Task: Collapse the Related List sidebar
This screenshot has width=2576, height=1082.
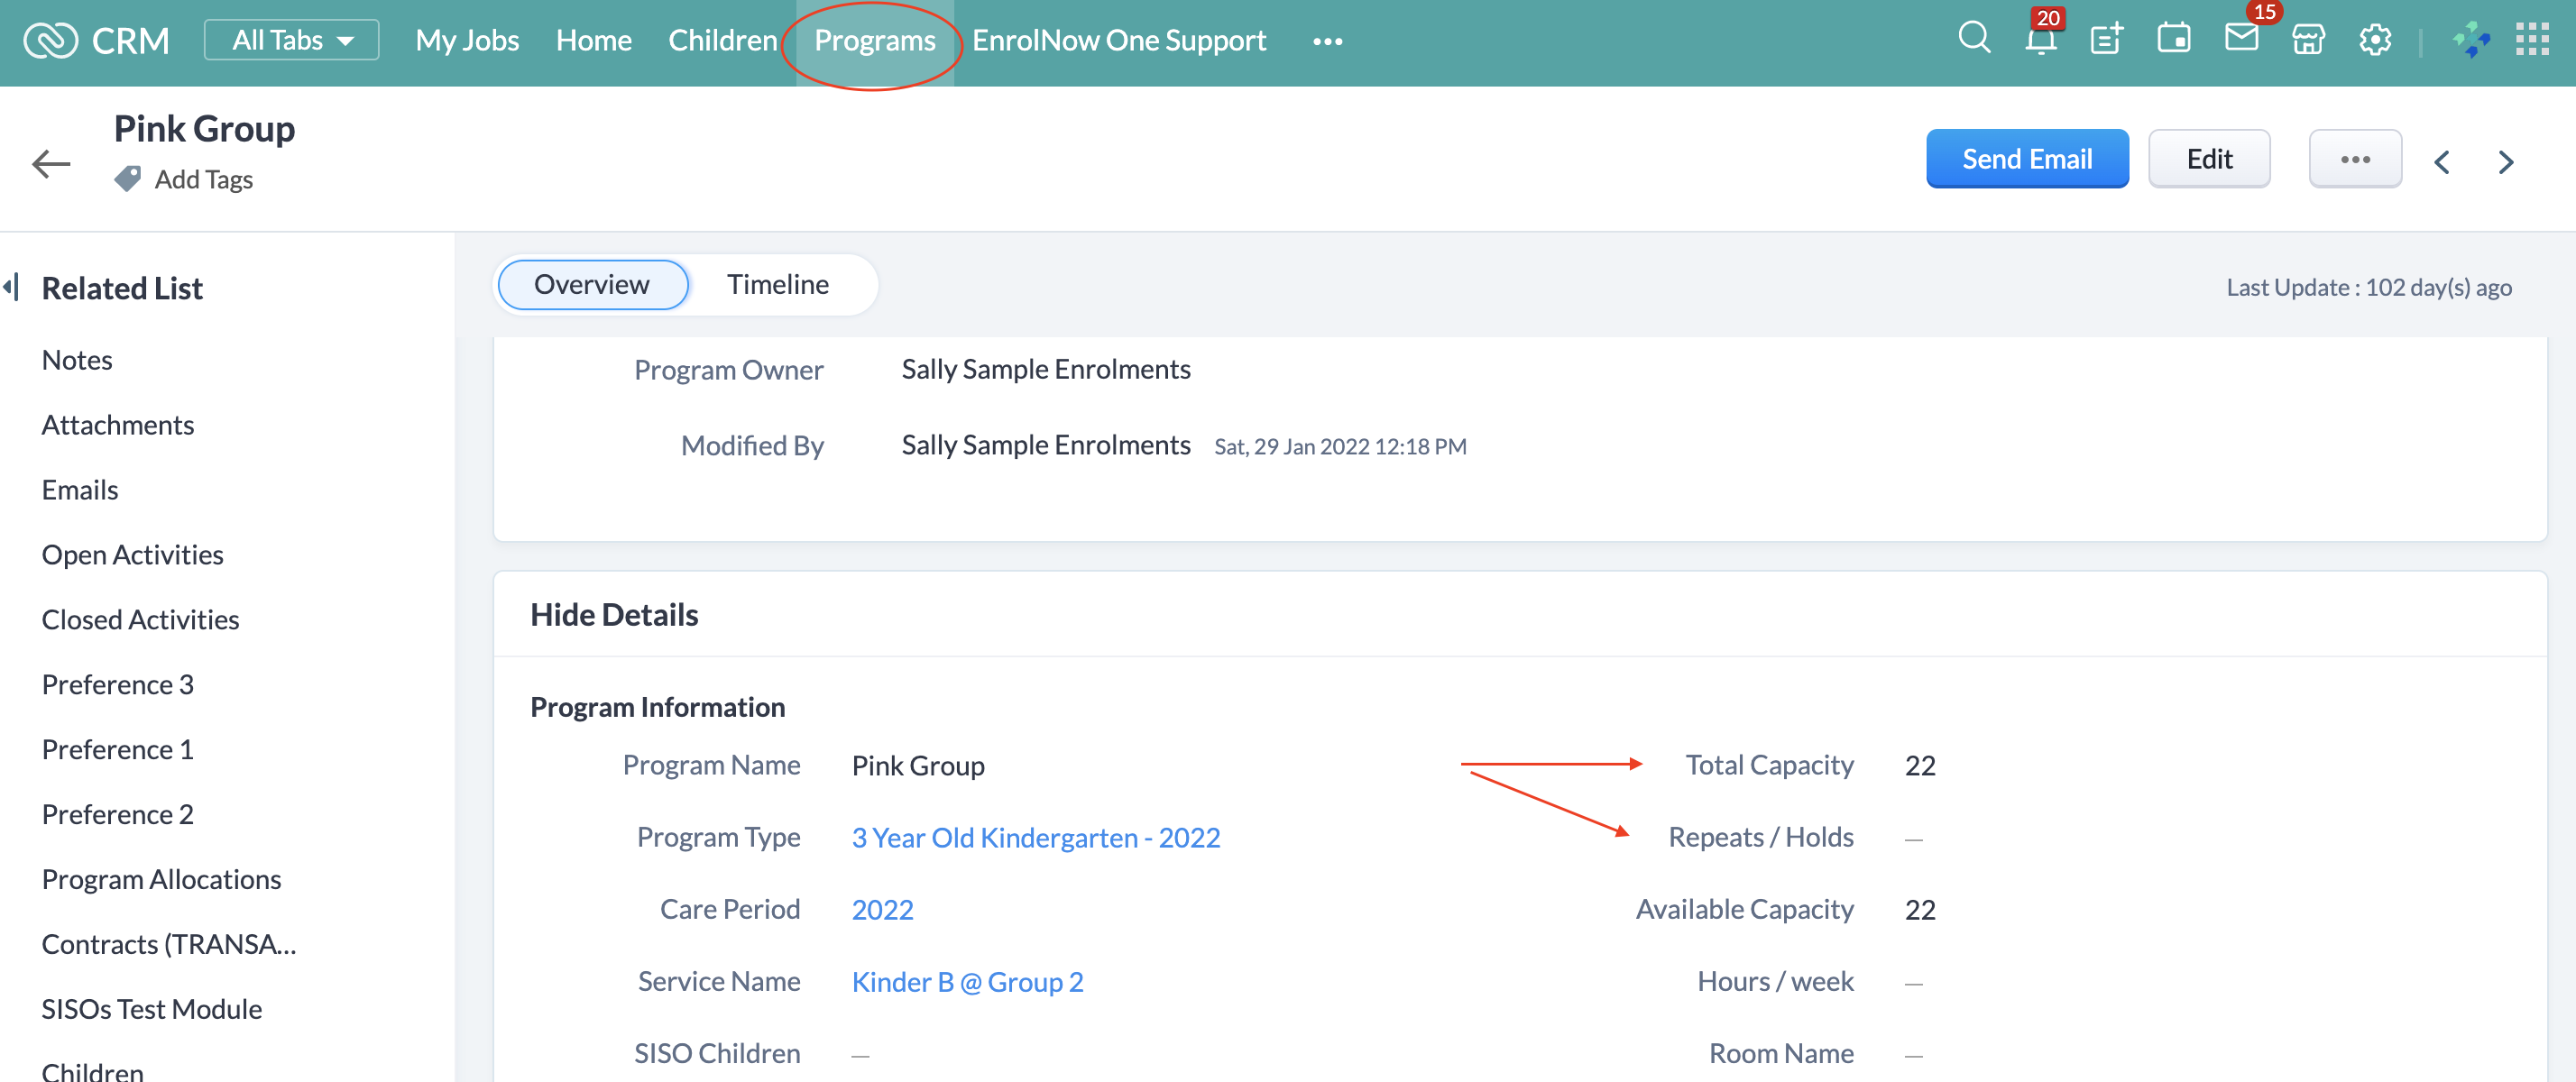Action: click(x=12, y=288)
